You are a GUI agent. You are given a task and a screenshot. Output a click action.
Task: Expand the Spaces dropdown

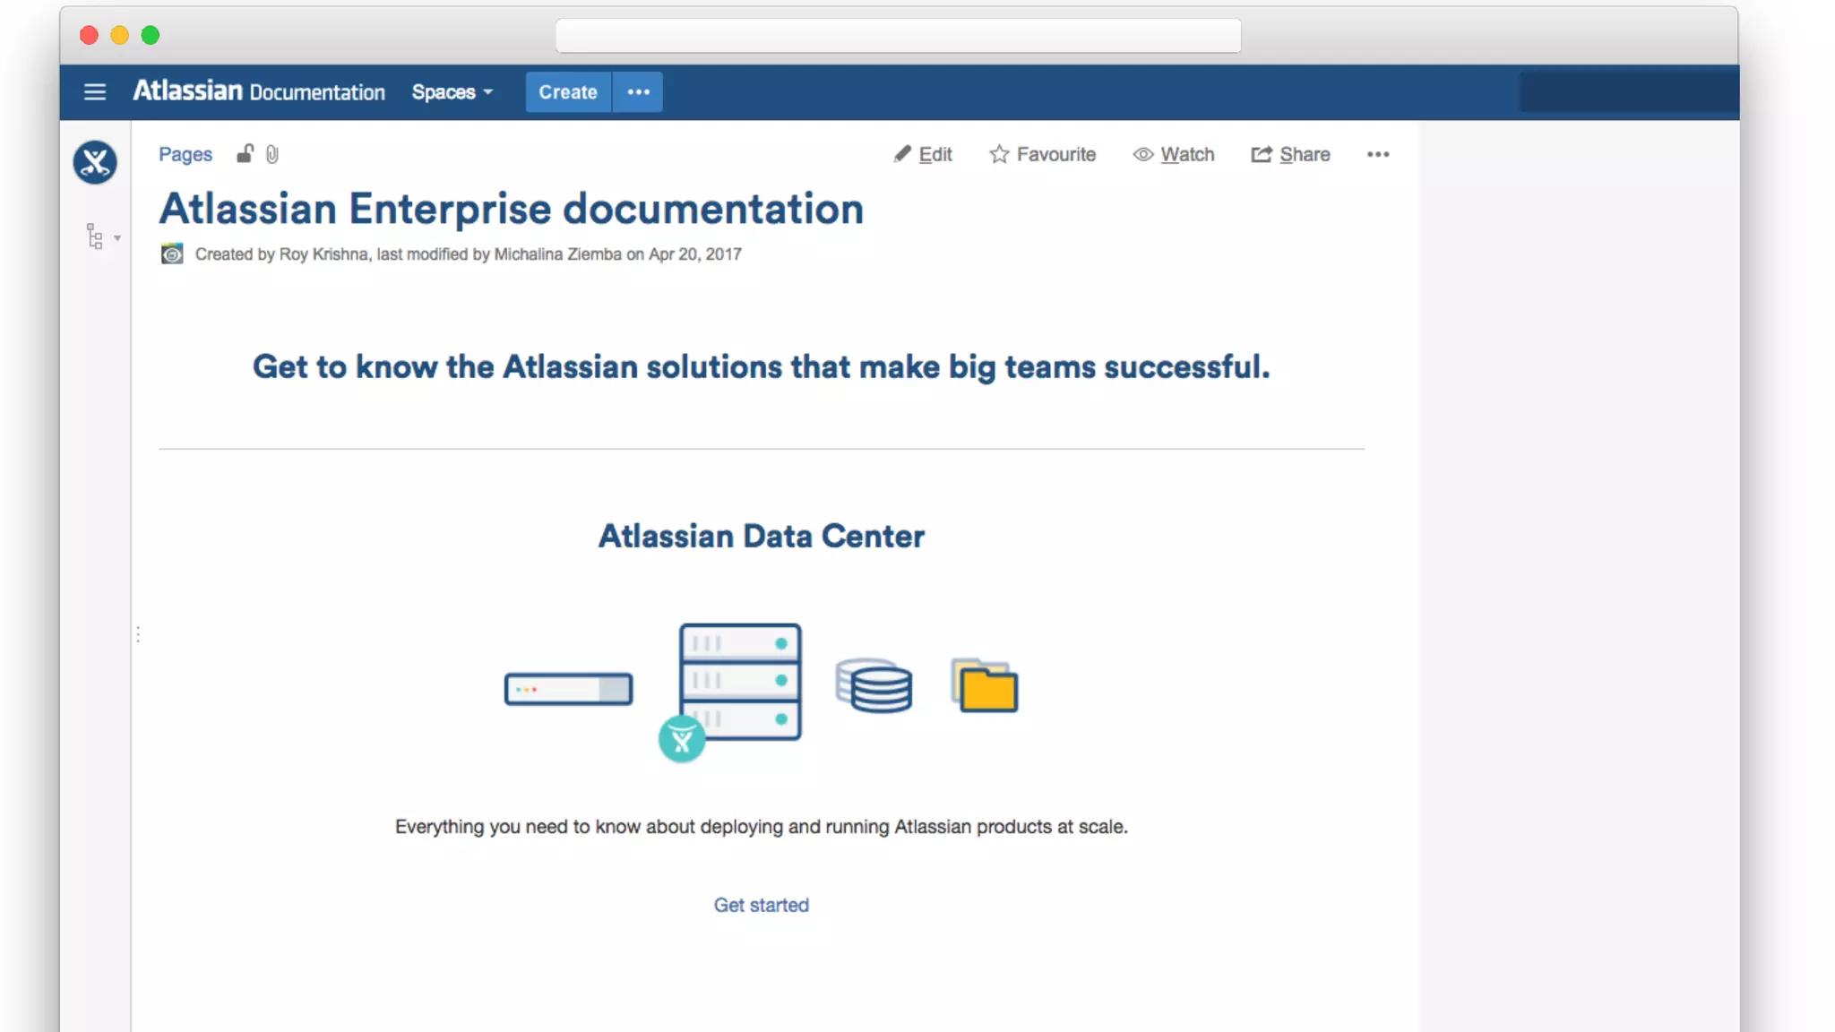coord(452,92)
